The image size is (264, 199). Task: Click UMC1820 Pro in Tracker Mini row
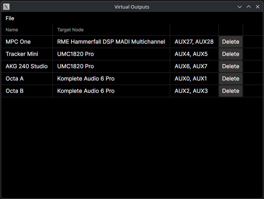click(x=111, y=54)
